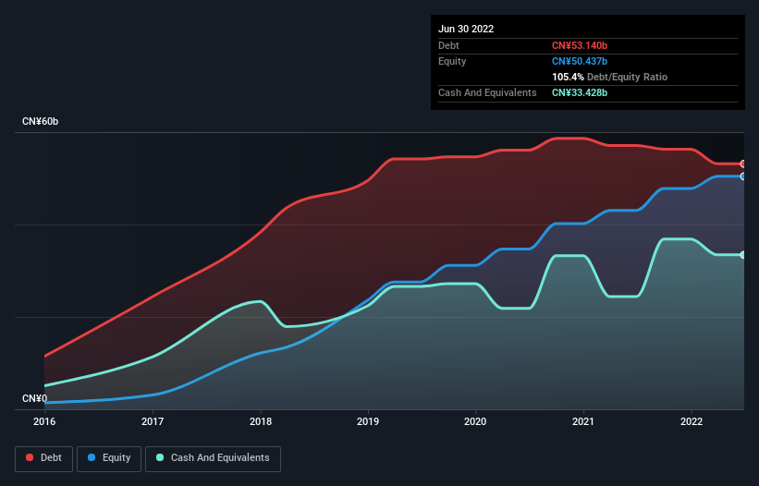Click the teal Cash endpoint marker
Screen dimensions: 759x486
click(743, 255)
